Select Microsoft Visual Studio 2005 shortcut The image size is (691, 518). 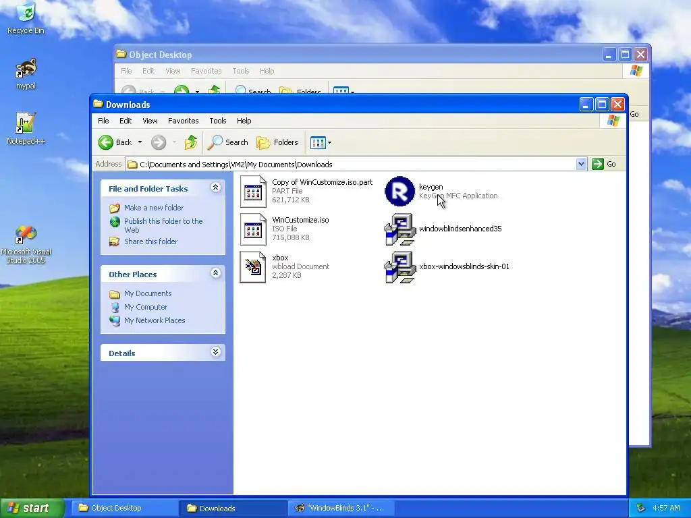(26, 244)
